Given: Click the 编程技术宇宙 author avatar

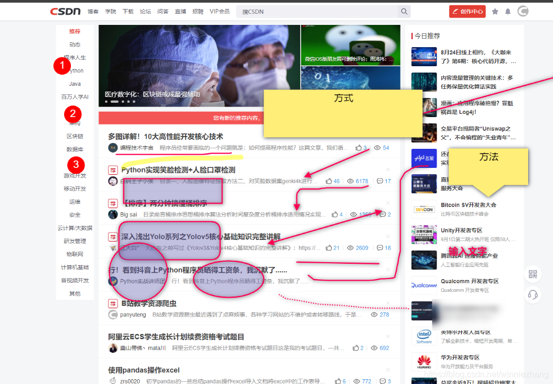Looking at the screenshot, I should 113,148.
